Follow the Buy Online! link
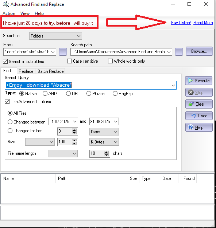This screenshot has width=216, height=228. [x=181, y=23]
